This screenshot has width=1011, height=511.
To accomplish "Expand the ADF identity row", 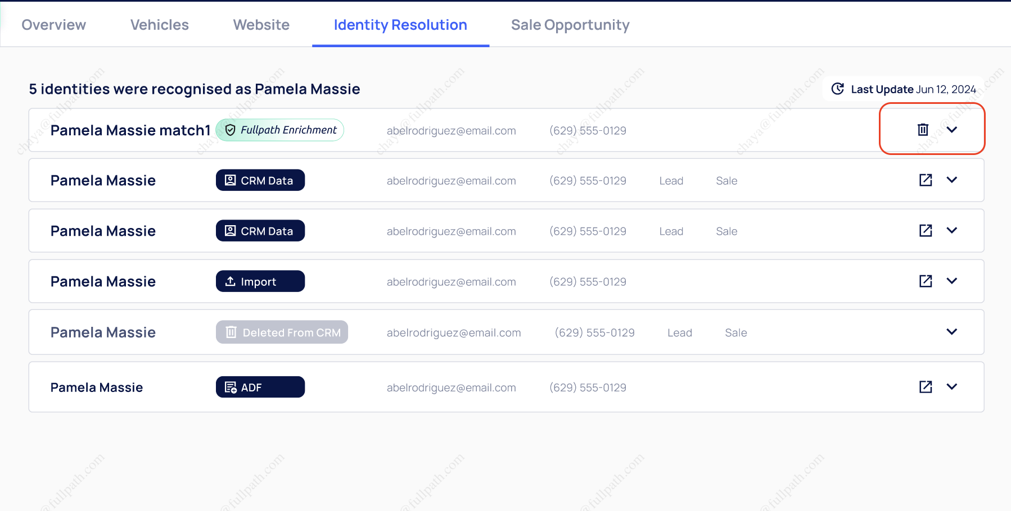I will (951, 387).
